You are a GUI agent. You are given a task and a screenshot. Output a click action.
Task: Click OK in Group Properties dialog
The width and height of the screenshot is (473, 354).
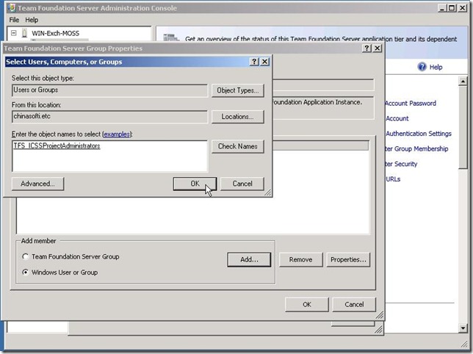[307, 305]
